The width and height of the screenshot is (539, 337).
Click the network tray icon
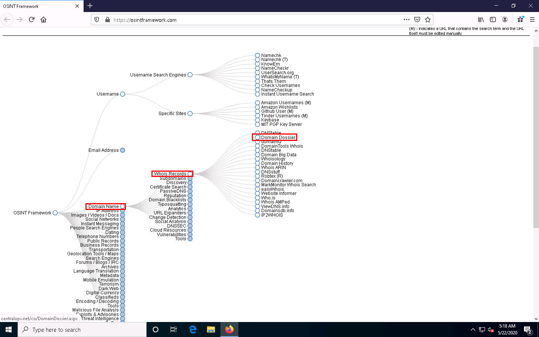pos(482,330)
